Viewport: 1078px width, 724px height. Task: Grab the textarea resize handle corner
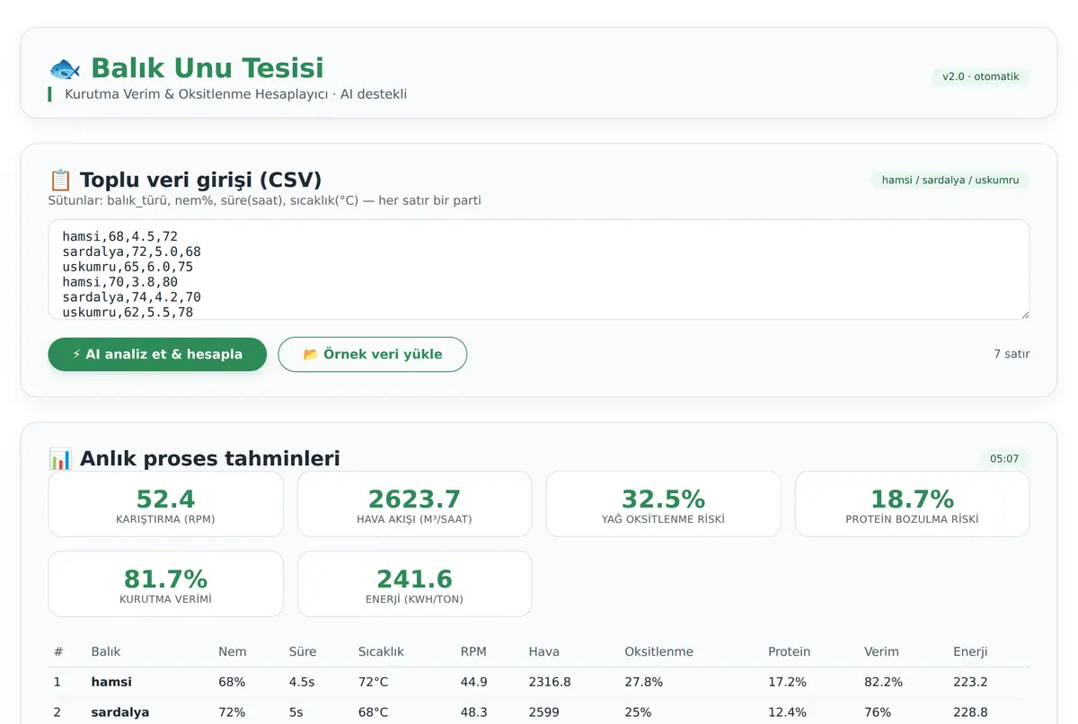(1024, 313)
